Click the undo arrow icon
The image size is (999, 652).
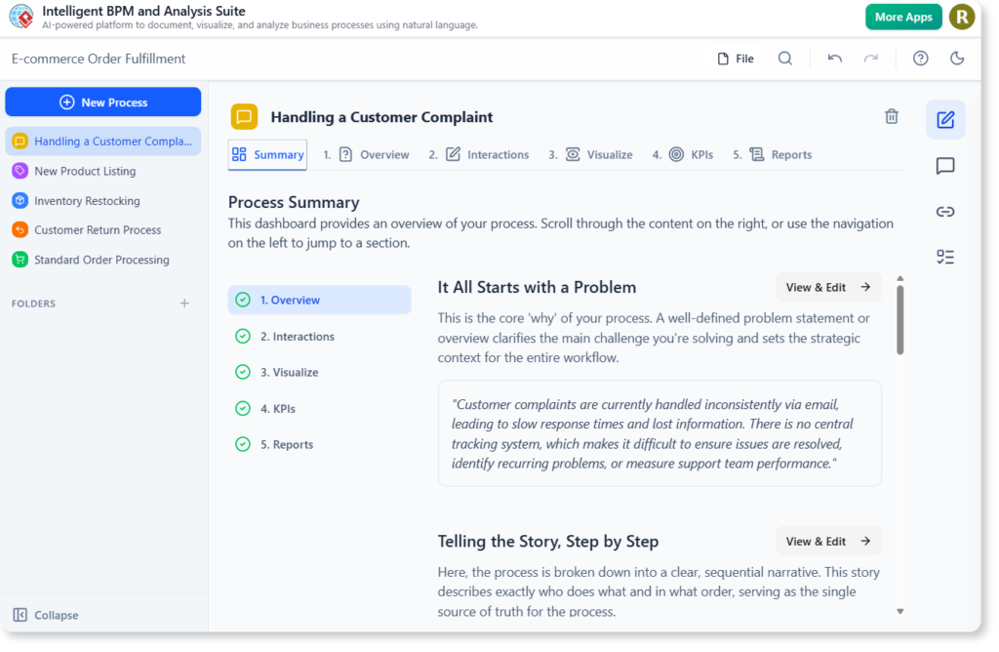(835, 59)
